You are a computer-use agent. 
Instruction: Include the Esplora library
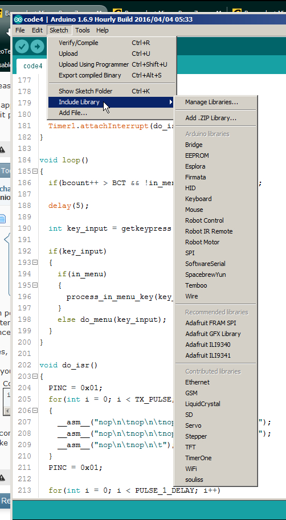click(x=216, y=166)
